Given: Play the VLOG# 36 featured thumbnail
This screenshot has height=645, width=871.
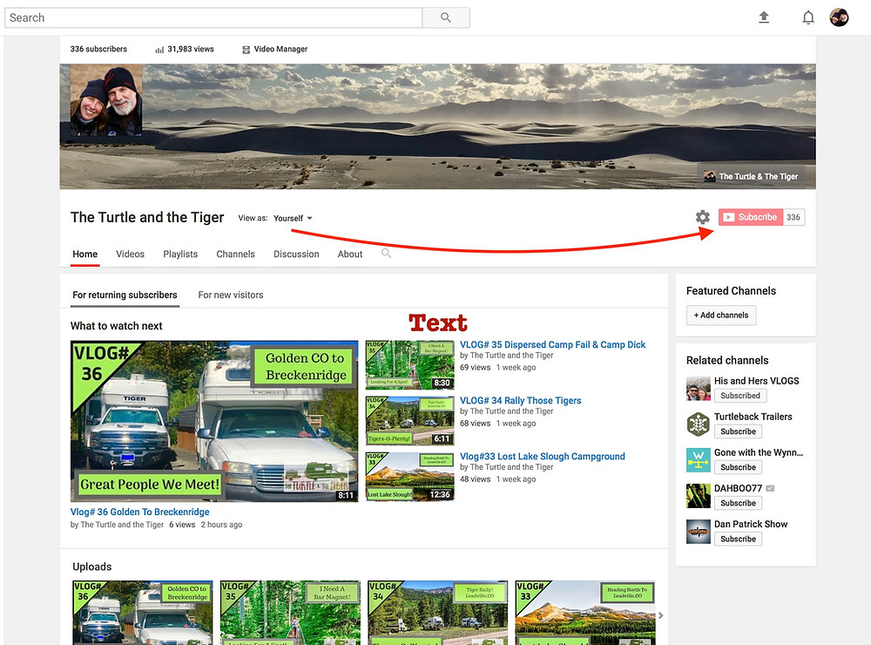Looking at the screenshot, I should (214, 422).
